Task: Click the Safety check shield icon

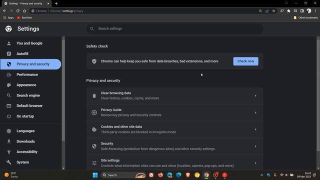Action: [94, 61]
